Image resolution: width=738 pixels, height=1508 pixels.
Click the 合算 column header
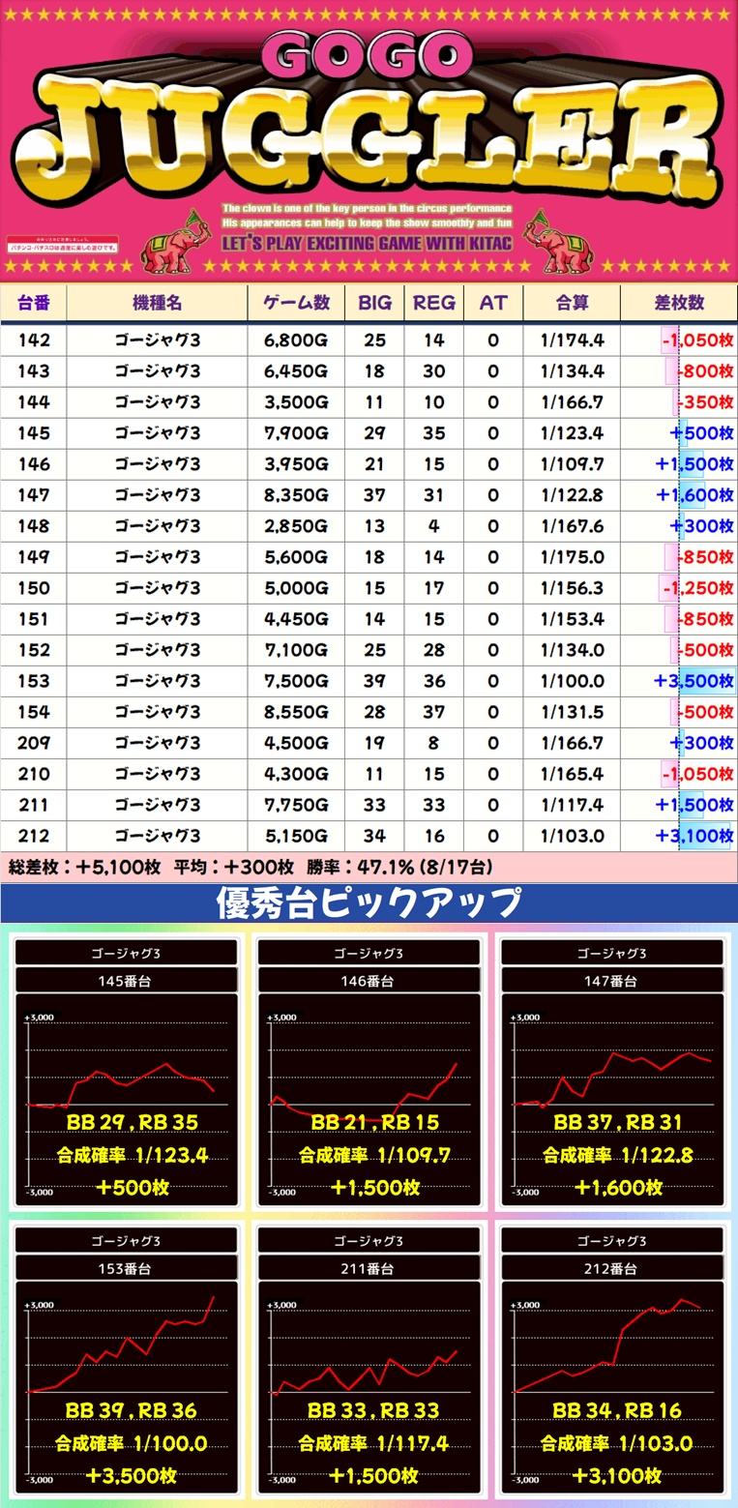tap(572, 303)
